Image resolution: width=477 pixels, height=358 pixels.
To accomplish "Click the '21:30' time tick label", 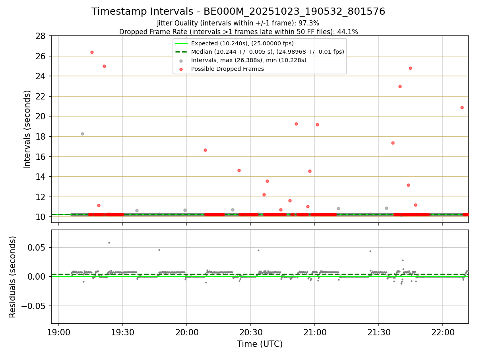I will tap(379, 332).
